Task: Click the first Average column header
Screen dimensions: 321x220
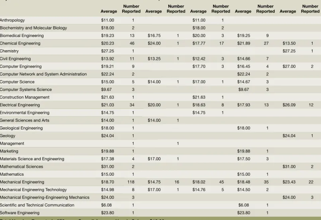Action: click(x=109, y=12)
